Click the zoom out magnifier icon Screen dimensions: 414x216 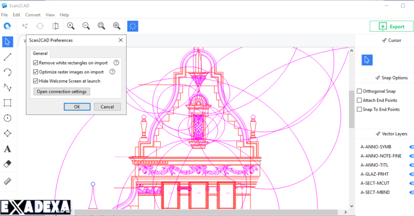click(86, 26)
